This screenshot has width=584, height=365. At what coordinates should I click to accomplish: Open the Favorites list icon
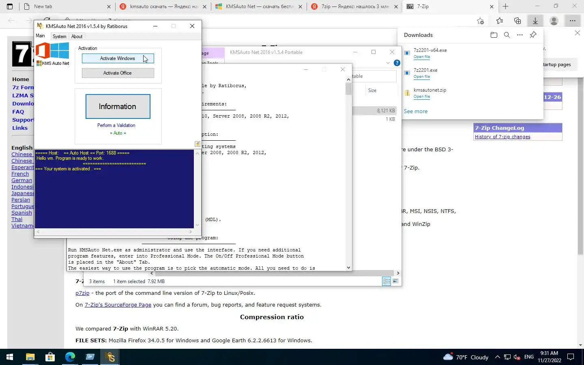[500, 21]
